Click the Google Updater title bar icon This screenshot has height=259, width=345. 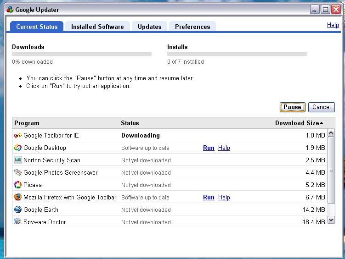[x=10, y=10]
